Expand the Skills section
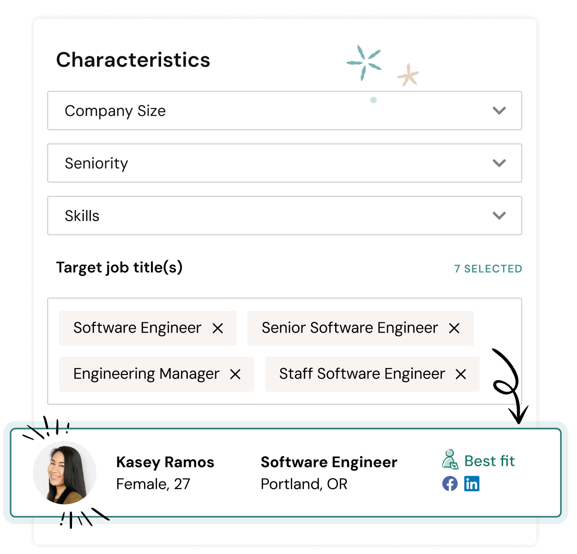Viewport: 577px width, 554px height. (x=284, y=216)
